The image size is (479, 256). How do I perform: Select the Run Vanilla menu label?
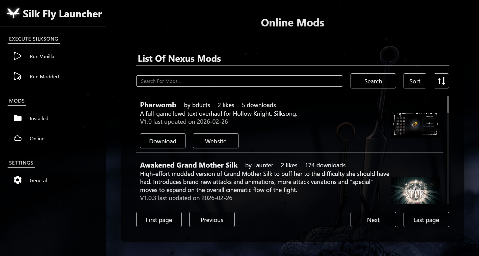coord(42,56)
